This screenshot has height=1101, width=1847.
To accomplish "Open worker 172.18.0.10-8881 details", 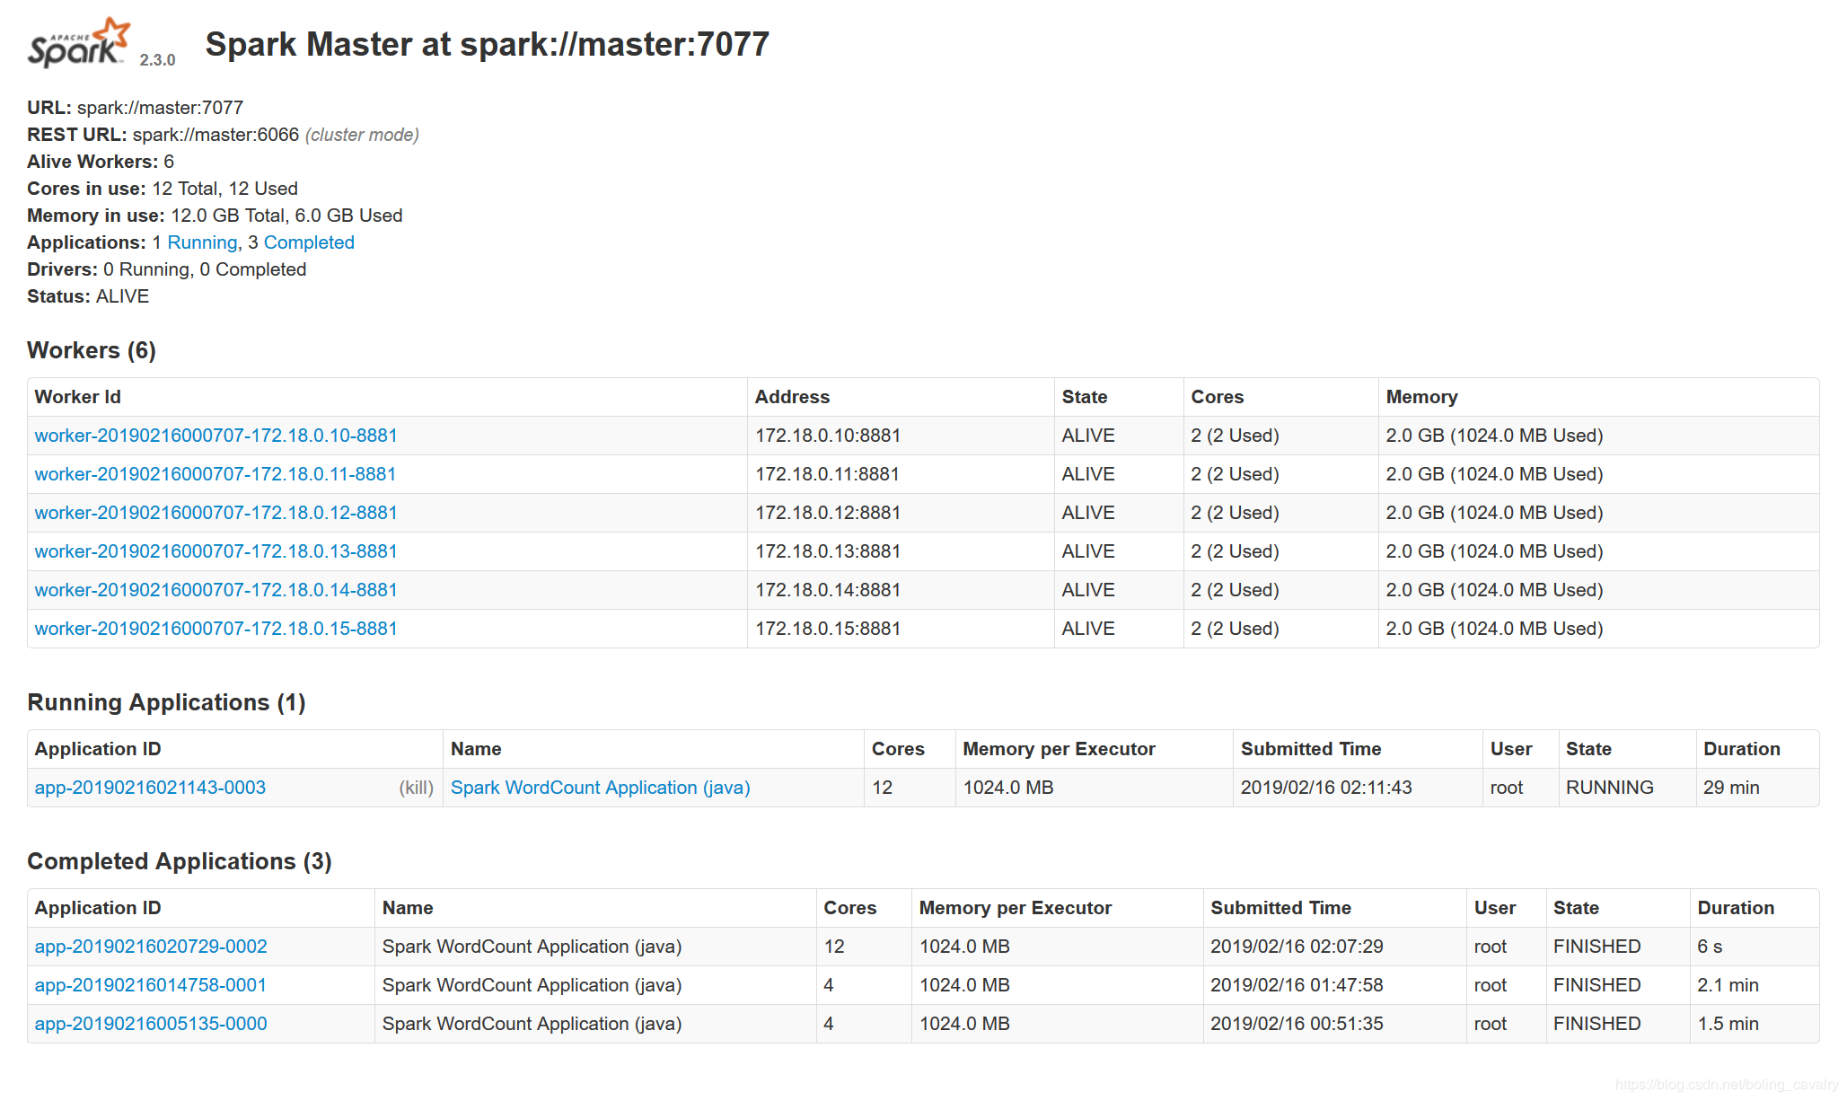I will (x=215, y=436).
